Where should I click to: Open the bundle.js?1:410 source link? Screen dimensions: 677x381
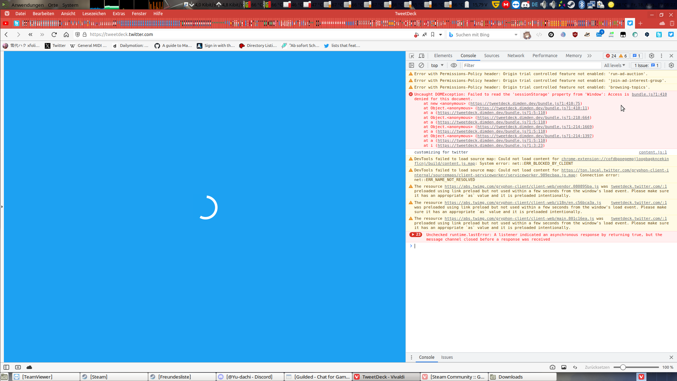[x=649, y=94]
